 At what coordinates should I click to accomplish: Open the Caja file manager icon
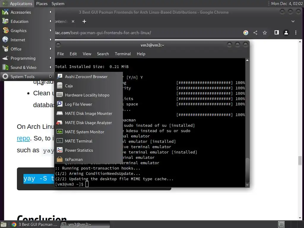[59, 85]
